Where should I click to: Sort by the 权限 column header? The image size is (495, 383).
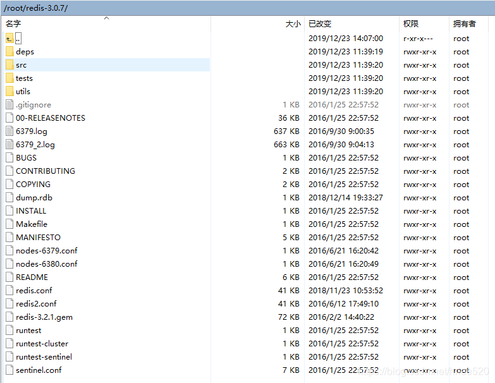[x=411, y=23]
